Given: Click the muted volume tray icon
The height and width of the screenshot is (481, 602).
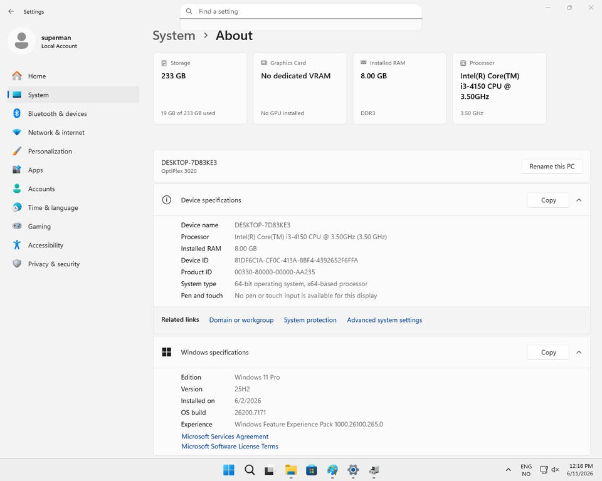Looking at the screenshot, I should [x=555, y=470].
